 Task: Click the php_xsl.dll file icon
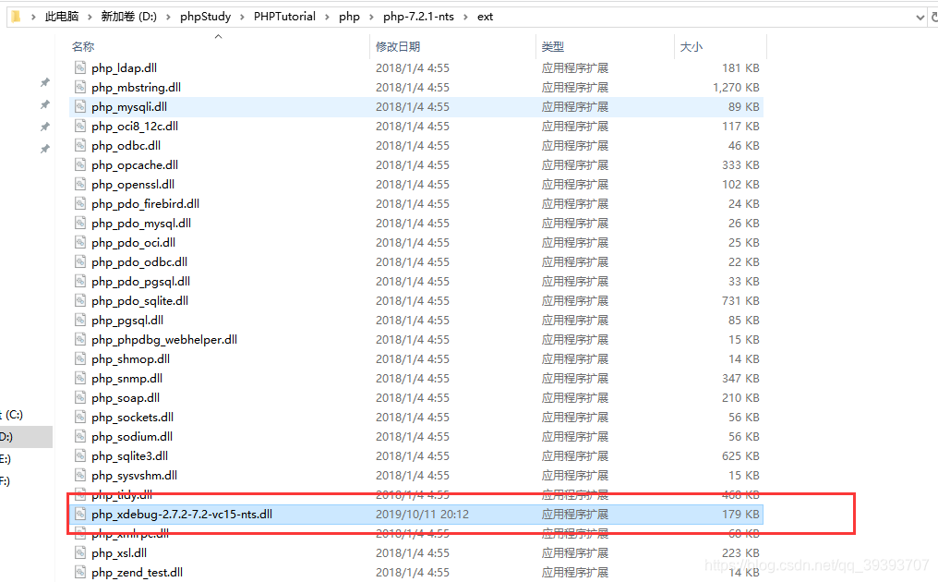pyautogui.click(x=80, y=552)
